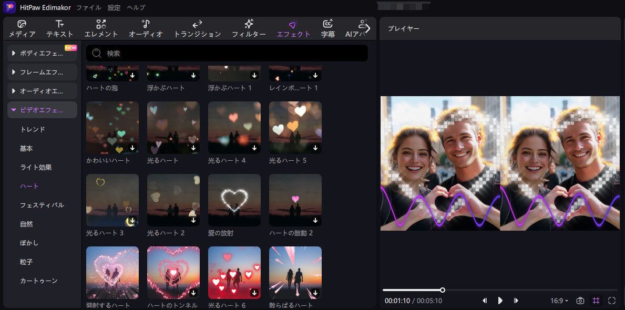
Task: Enter fullscreen preview mode
Action: coord(612,301)
